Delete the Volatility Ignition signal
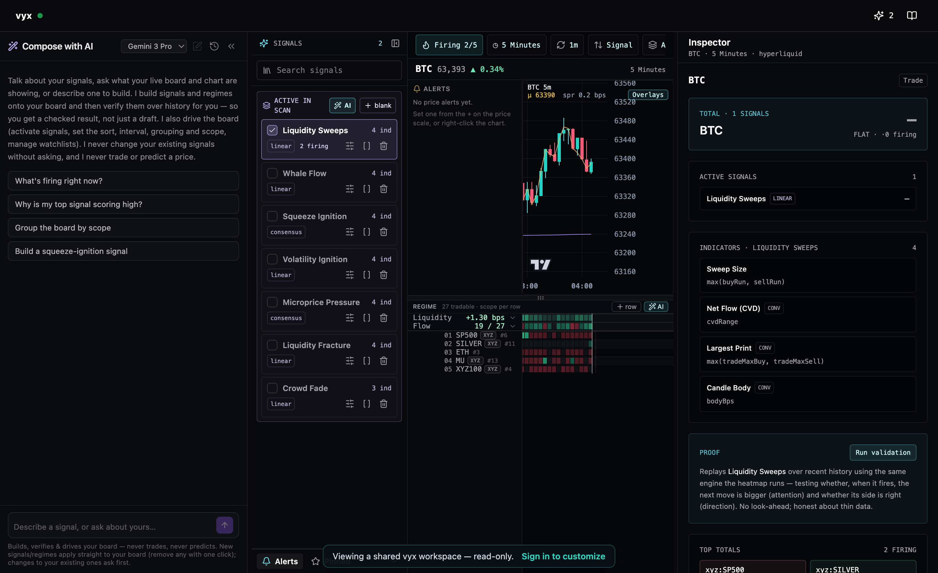The width and height of the screenshot is (938, 573). (x=383, y=275)
